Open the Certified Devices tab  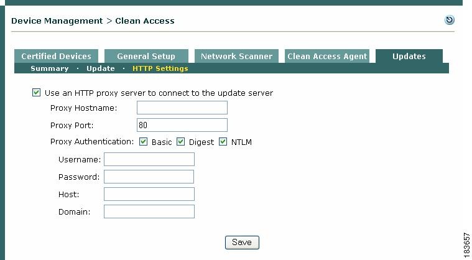click(57, 56)
